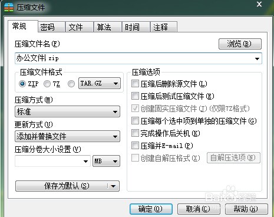
Task: Toggle 完成操作后关机 checkbox
Action: (x=135, y=133)
